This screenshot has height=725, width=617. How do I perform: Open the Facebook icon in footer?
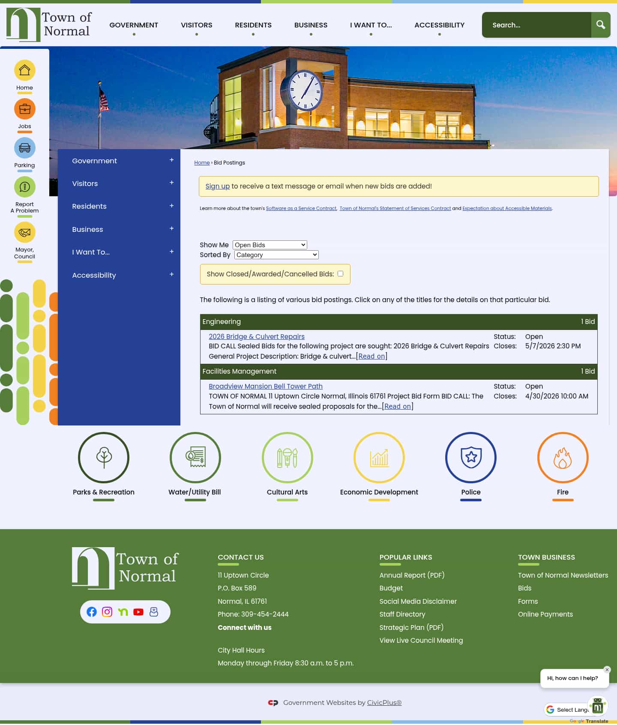coord(92,612)
